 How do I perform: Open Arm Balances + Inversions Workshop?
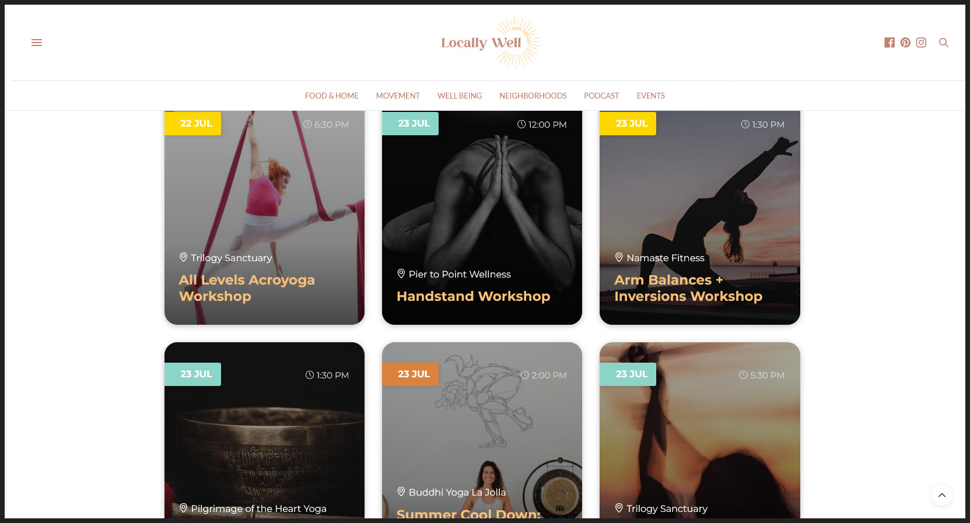[x=688, y=288]
